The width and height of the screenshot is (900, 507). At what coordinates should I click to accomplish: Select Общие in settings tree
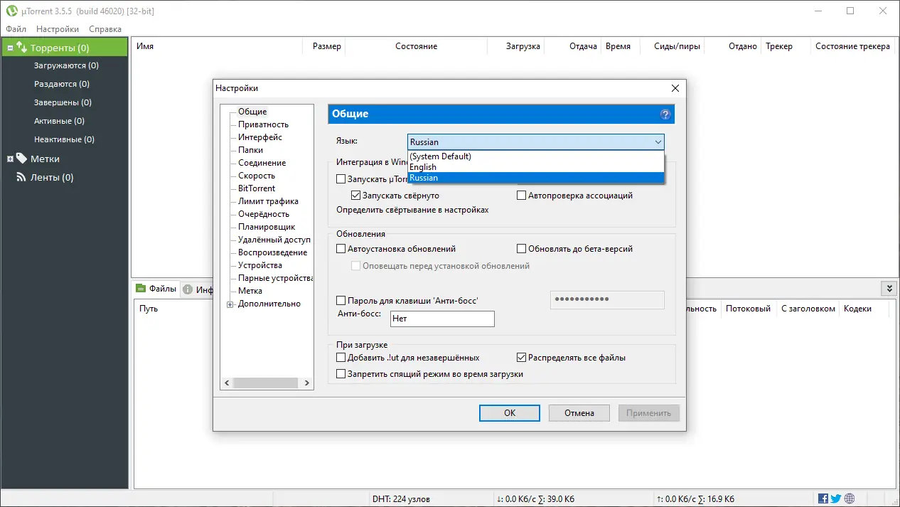click(252, 112)
